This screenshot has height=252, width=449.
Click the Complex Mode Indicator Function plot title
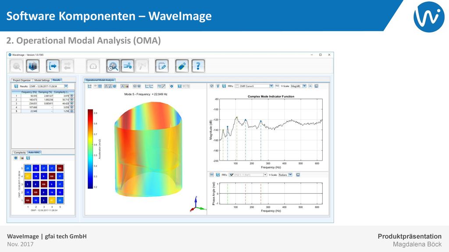271,97
